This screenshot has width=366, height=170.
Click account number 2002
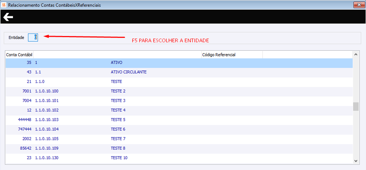[27, 139]
